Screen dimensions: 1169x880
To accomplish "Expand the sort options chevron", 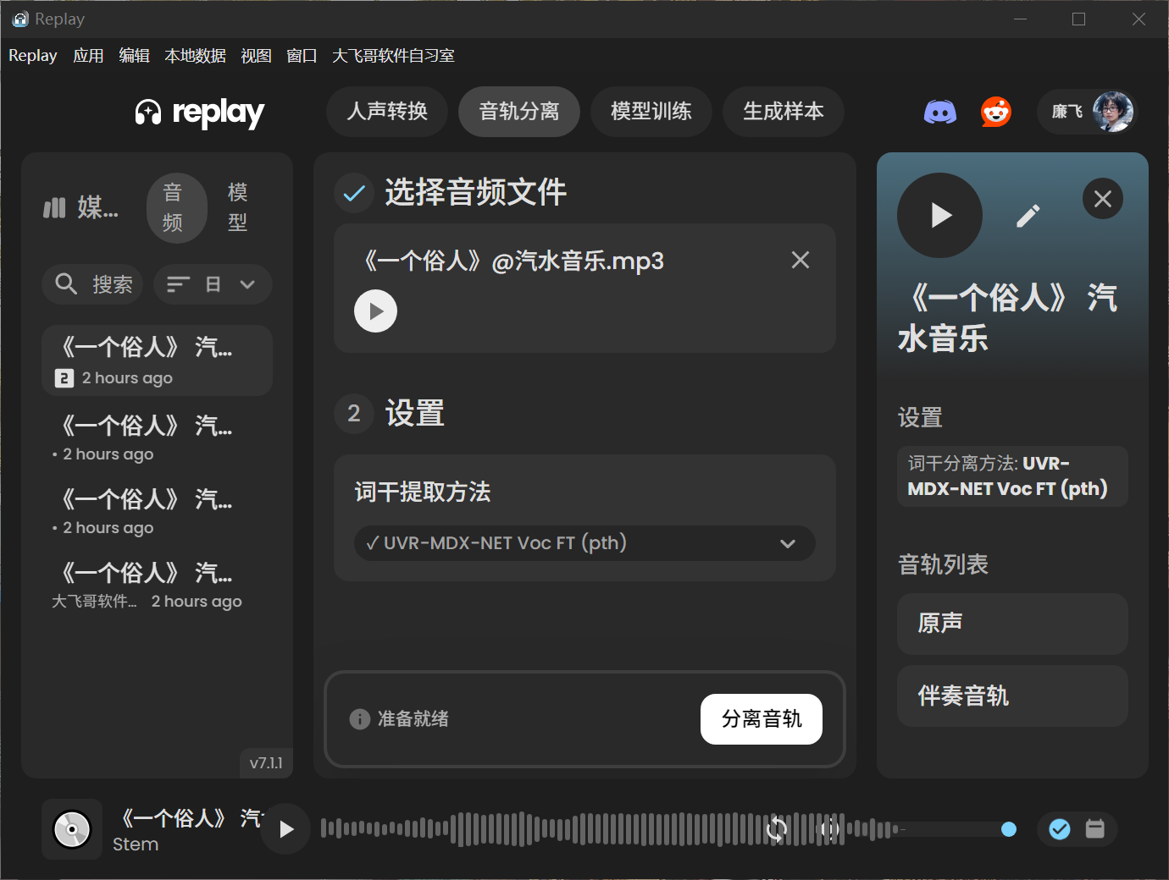I will pos(247,284).
